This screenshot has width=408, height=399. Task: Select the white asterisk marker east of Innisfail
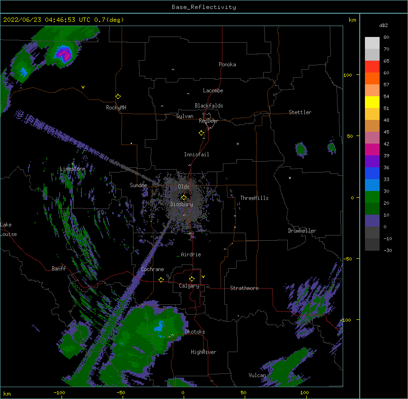click(238, 144)
